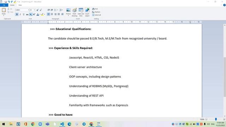Switch to the View tab
Screen dimensions: 226x127
[x=20, y=5]
